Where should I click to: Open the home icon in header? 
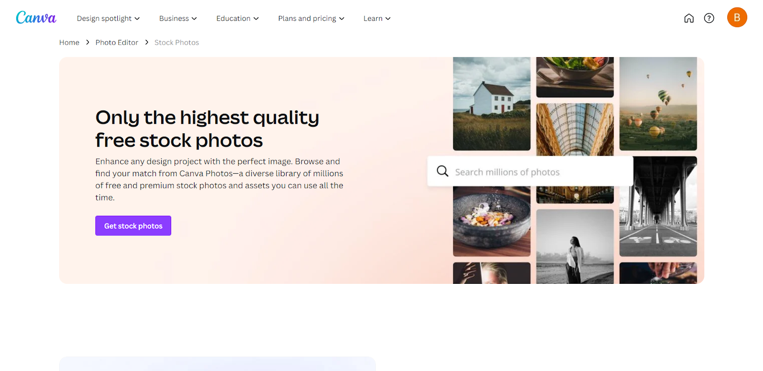(x=689, y=18)
